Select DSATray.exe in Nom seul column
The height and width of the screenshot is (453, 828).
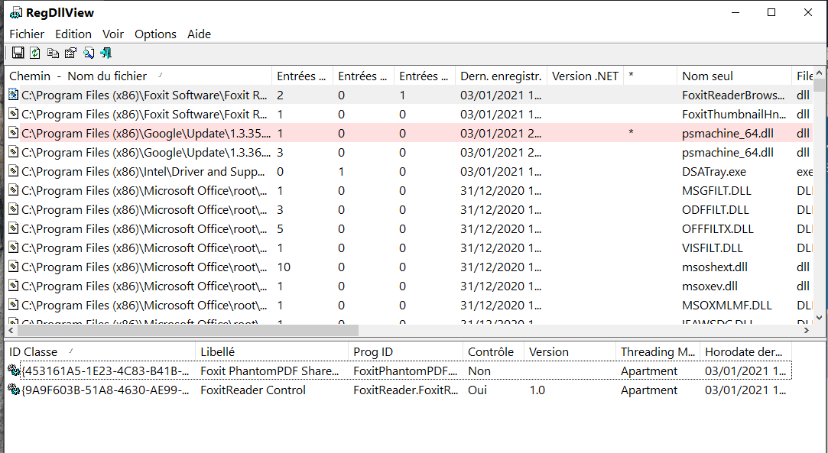pos(714,171)
